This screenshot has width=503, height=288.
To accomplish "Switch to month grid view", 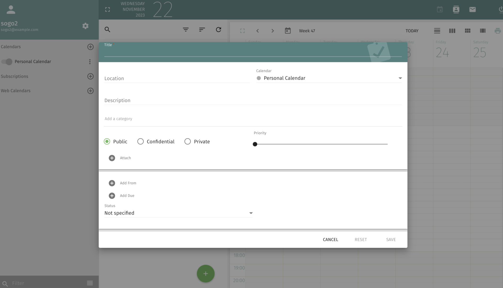I will 467,31.
